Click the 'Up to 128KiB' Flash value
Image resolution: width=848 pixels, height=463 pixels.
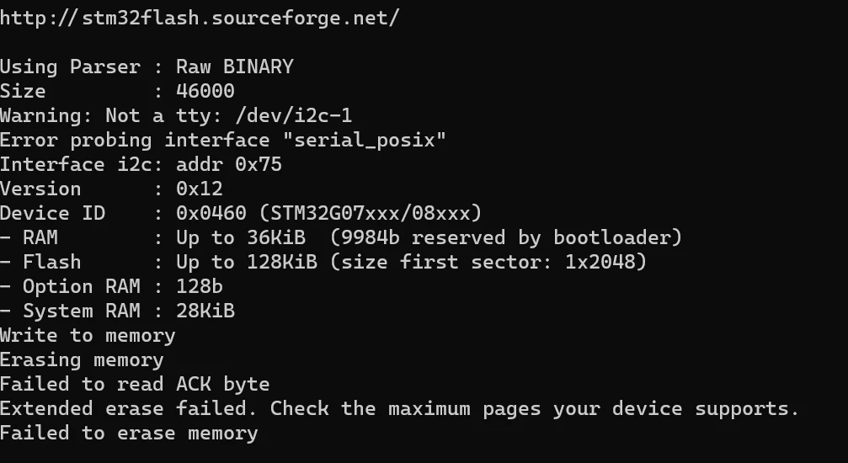[247, 262]
